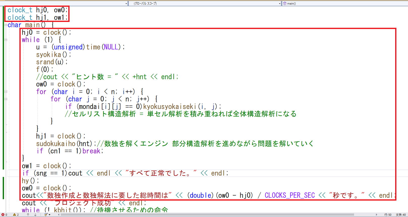Collapse the outer for loop over i
The width and height of the screenshot is (408, 217).
[6, 92]
